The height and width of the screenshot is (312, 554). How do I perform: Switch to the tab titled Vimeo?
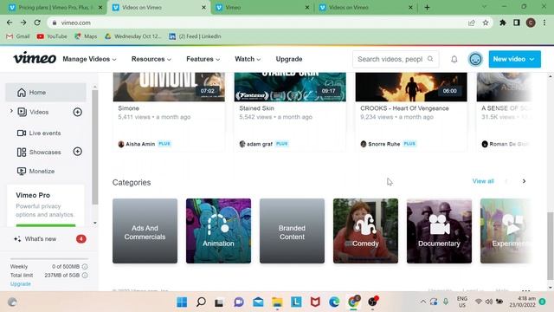click(262, 8)
